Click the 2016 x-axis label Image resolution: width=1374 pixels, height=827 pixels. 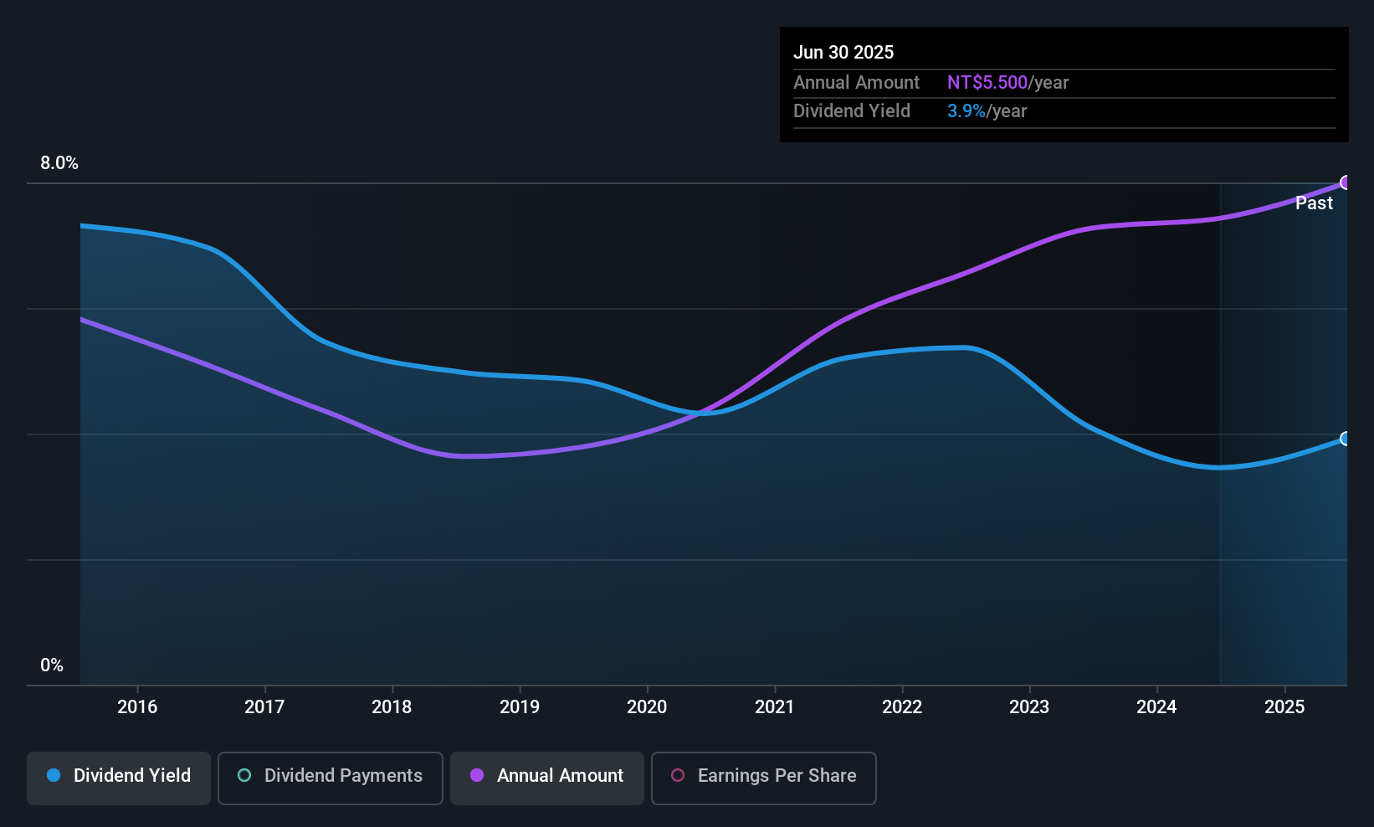pos(137,707)
